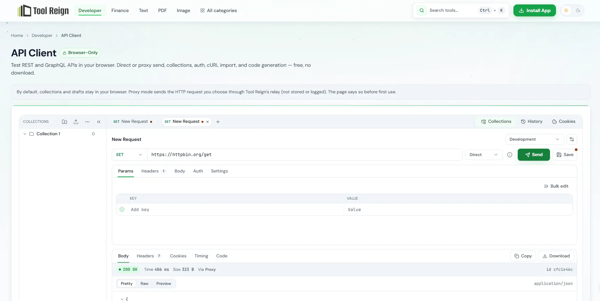Add a new request tab
Screen dimensions: 600x301
218,122
